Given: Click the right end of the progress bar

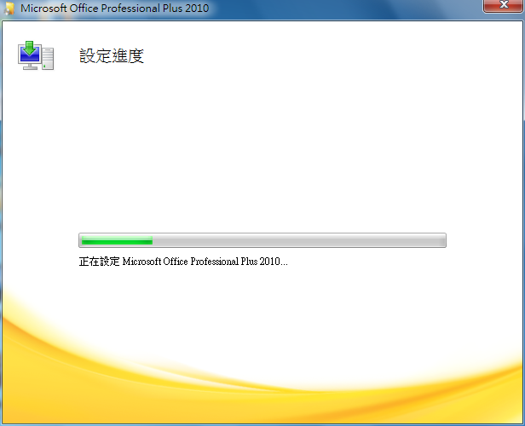Looking at the screenshot, I should coord(442,240).
